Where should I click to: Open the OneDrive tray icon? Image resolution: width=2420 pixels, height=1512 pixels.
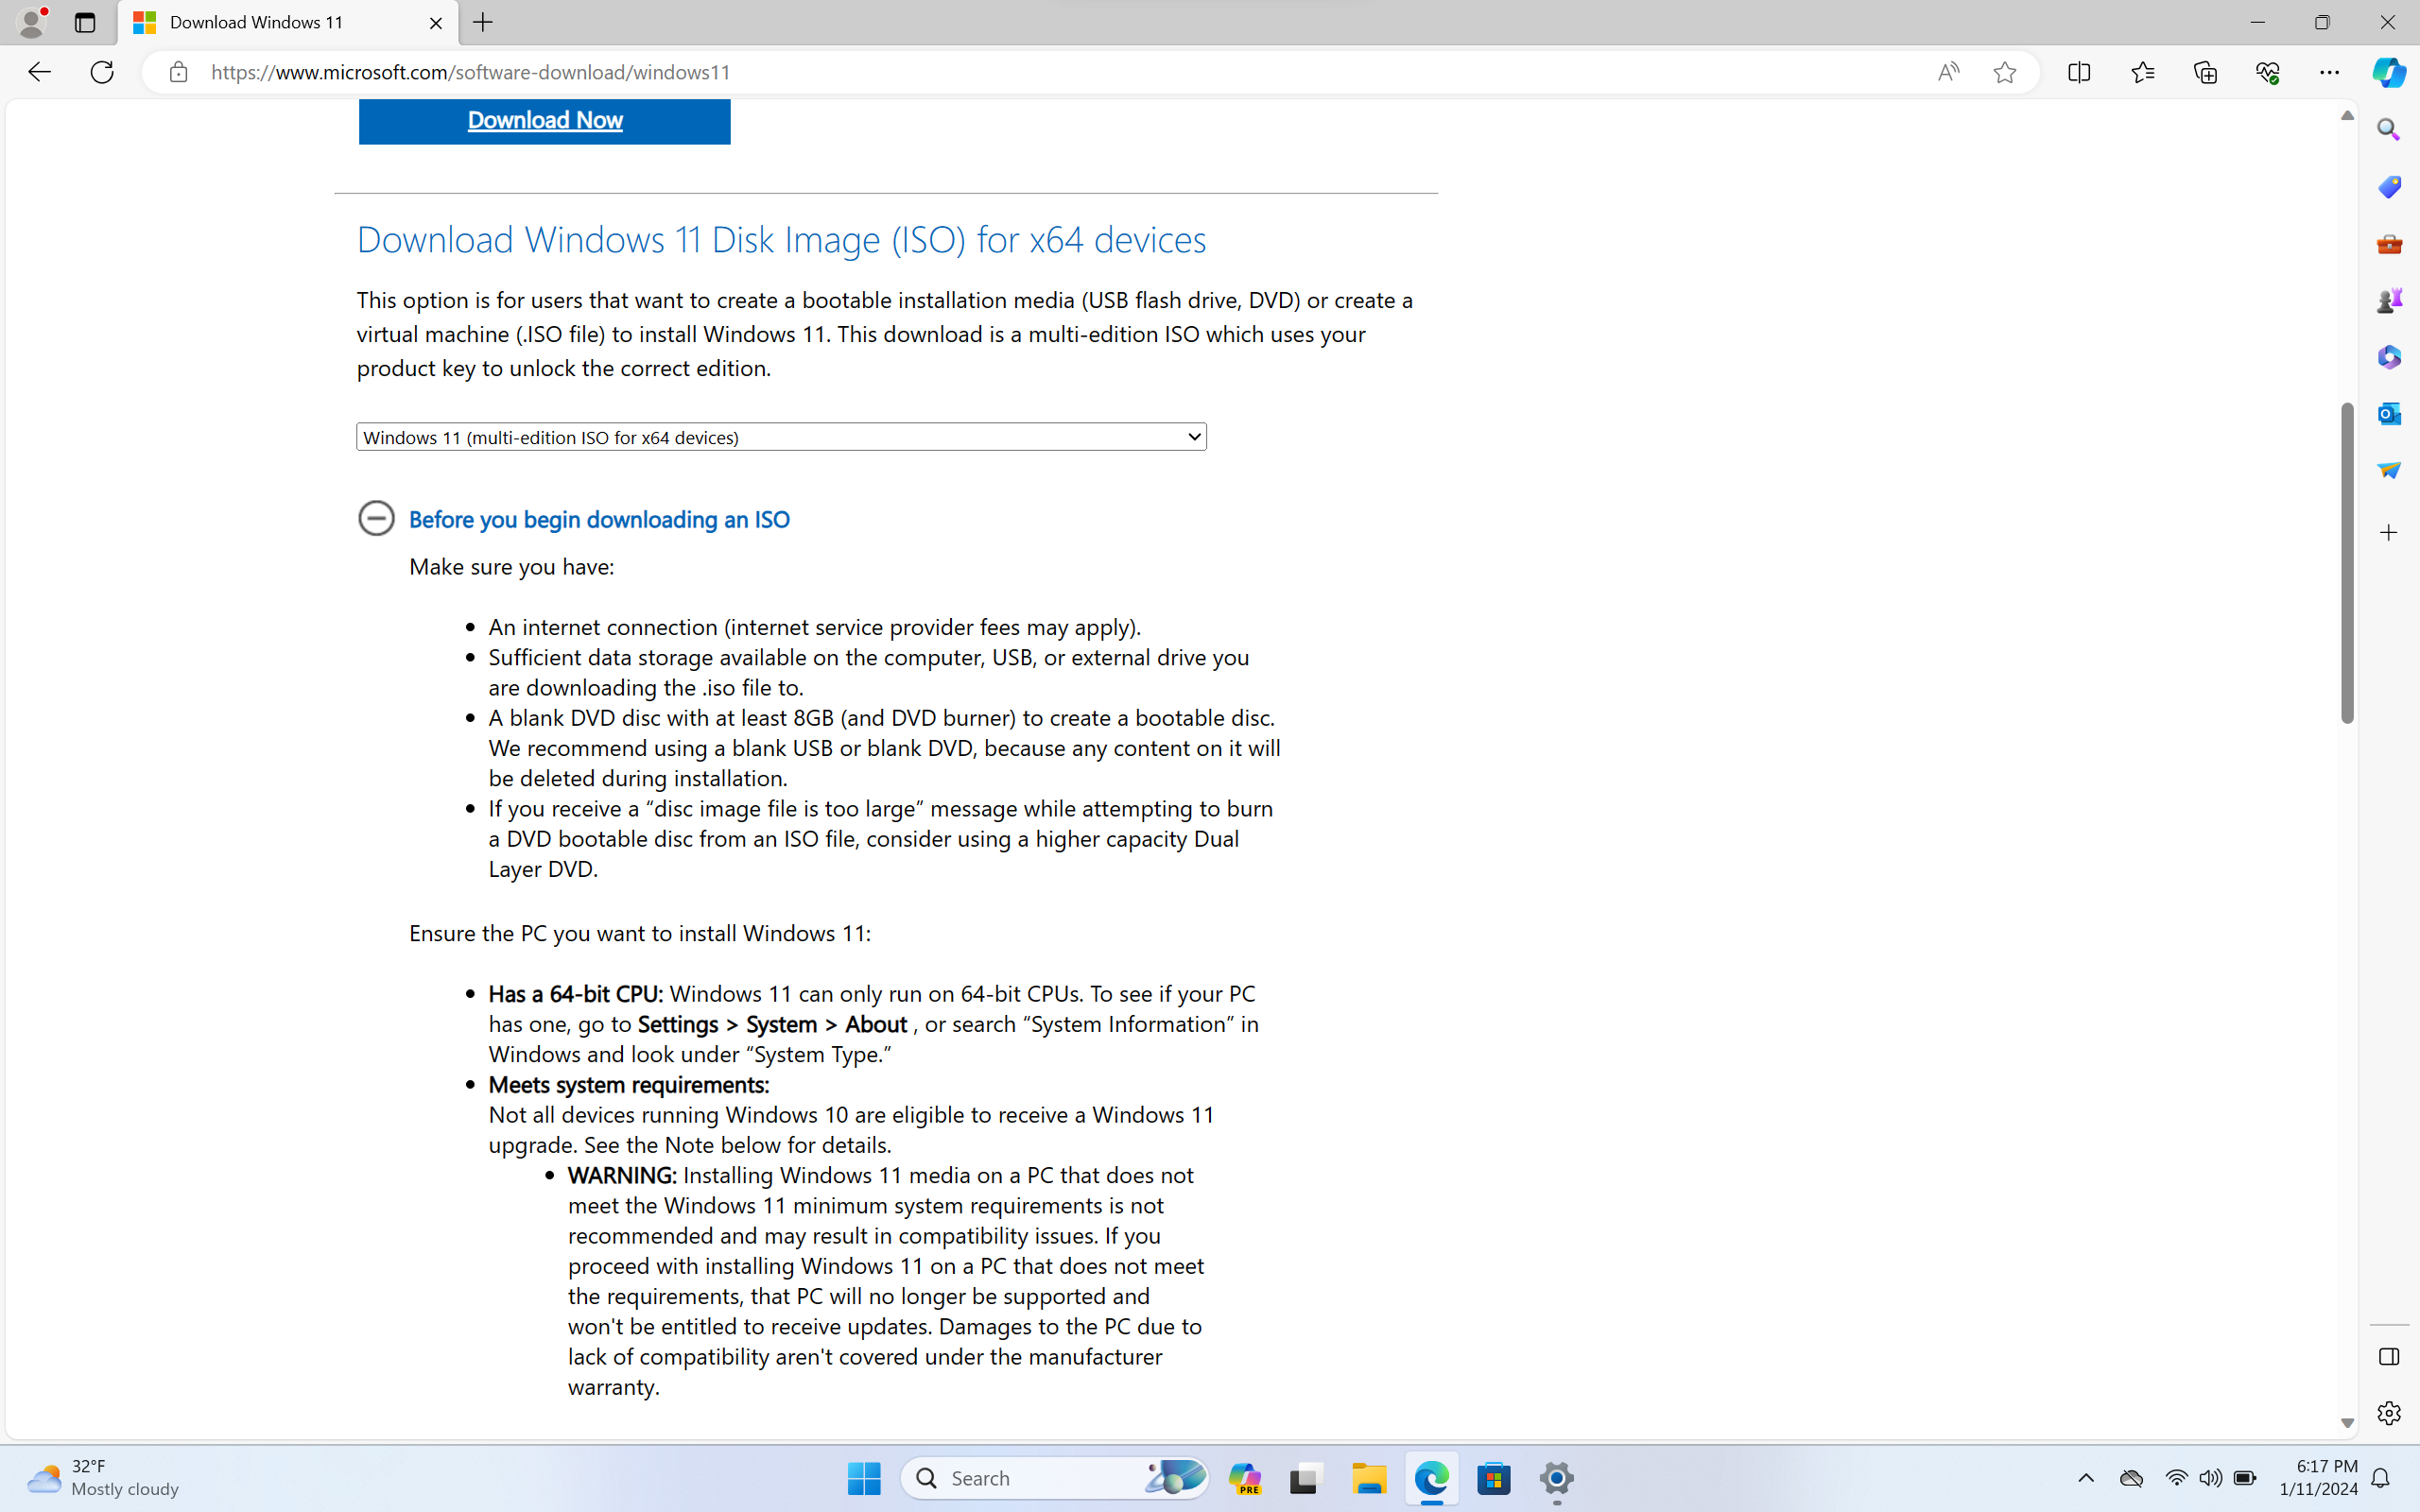click(2131, 1478)
